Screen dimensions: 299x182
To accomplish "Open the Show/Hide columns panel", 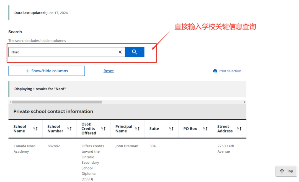I will (x=47, y=71).
